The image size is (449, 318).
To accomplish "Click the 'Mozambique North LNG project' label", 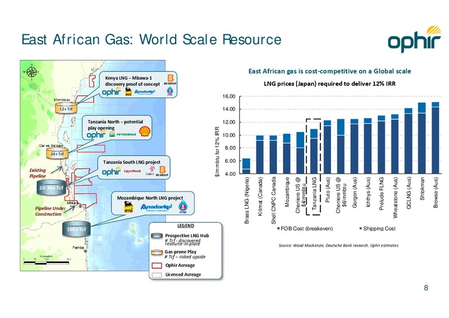I will 150,198.
